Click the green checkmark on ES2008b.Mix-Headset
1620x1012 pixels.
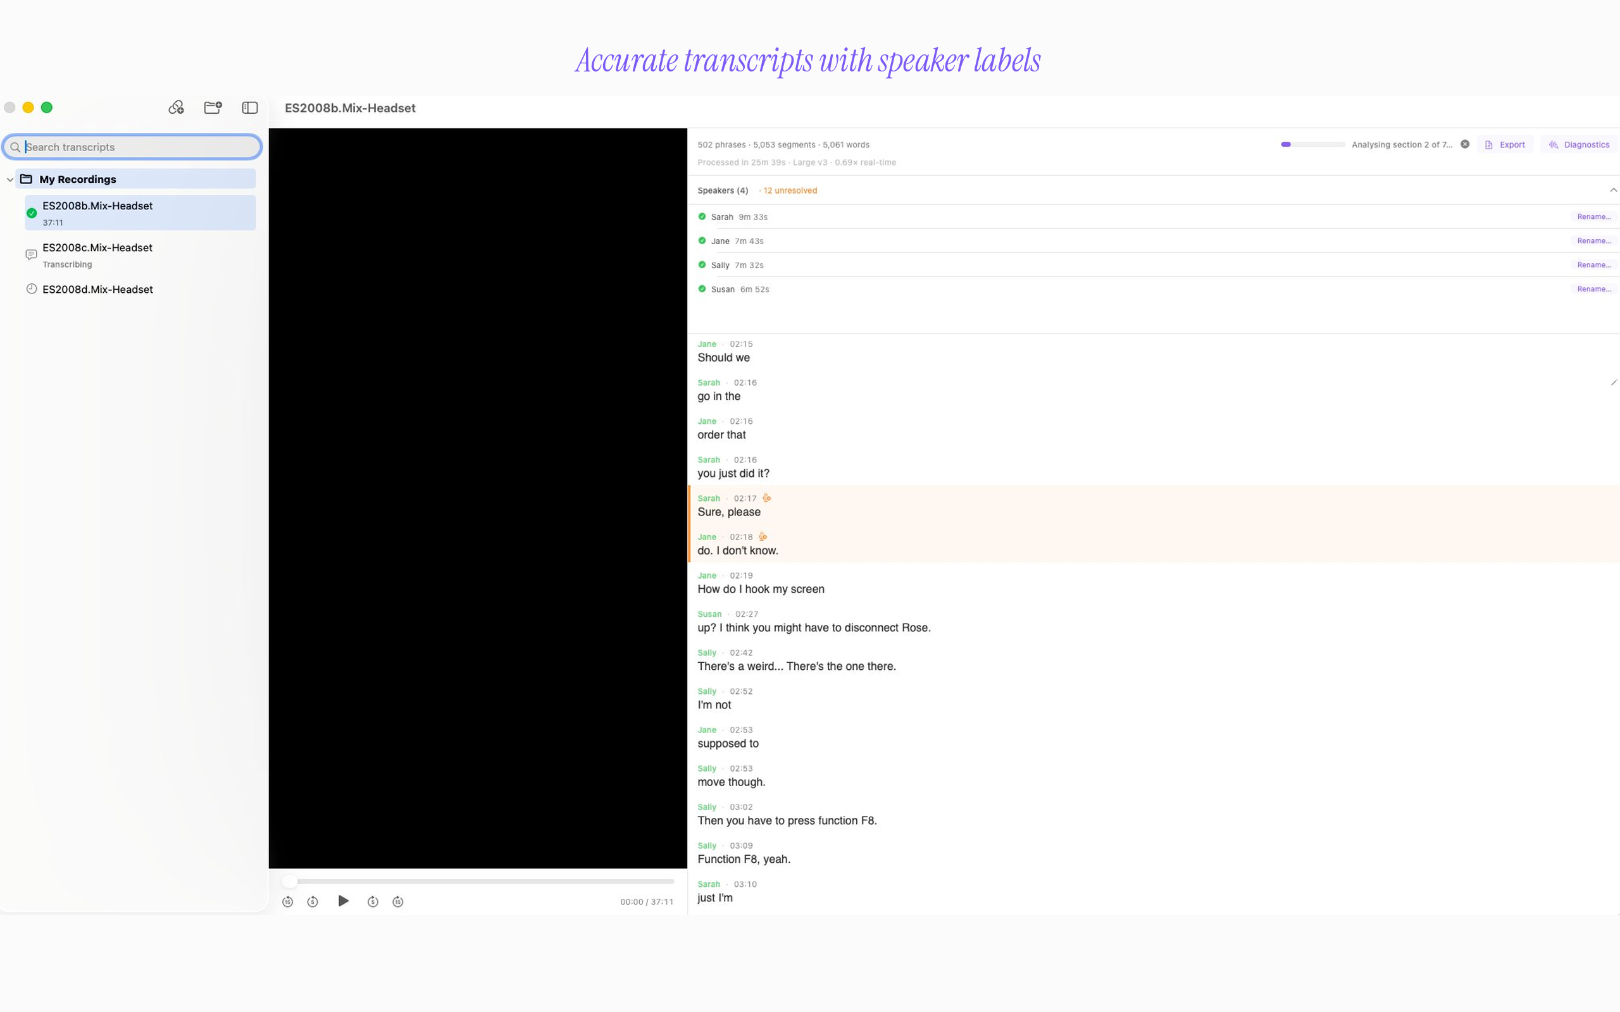(32, 213)
